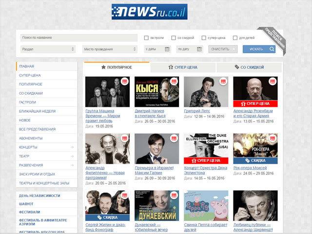312x234 pixels.
Task: Click ticket badge on Рок-опера Моисей poster
Action: click(x=273, y=138)
